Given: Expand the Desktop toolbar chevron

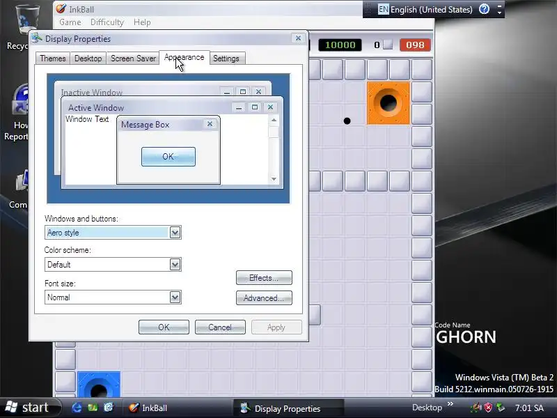Looking at the screenshot, I should pos(450,404).
